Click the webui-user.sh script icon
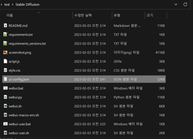The height and width of the screenshot is (139, 193). pos(6,133)
